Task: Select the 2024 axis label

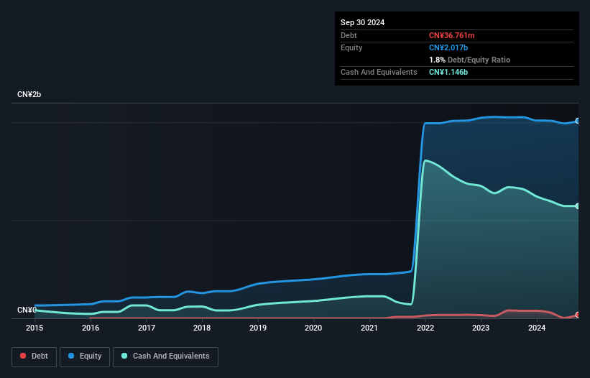Action: pos(537,328)
